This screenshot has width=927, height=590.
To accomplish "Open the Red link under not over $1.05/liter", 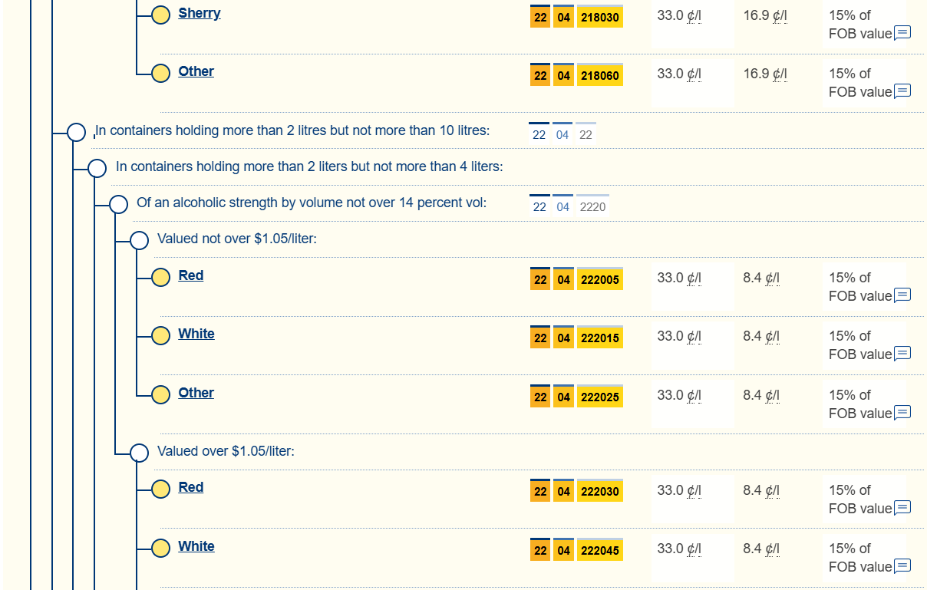I will tap(190, 275).
